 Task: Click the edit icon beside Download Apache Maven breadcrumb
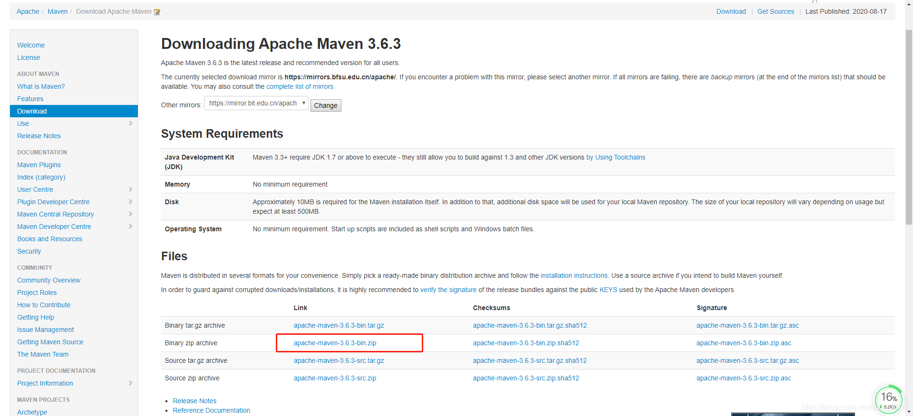pos(157,12)
